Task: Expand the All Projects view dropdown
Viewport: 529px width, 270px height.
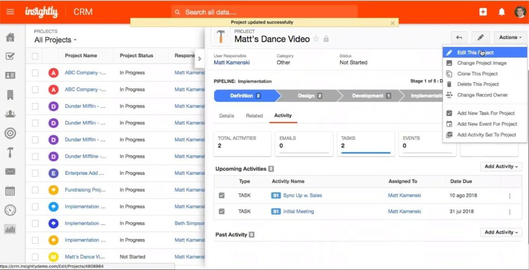Action: coord(55,40)
